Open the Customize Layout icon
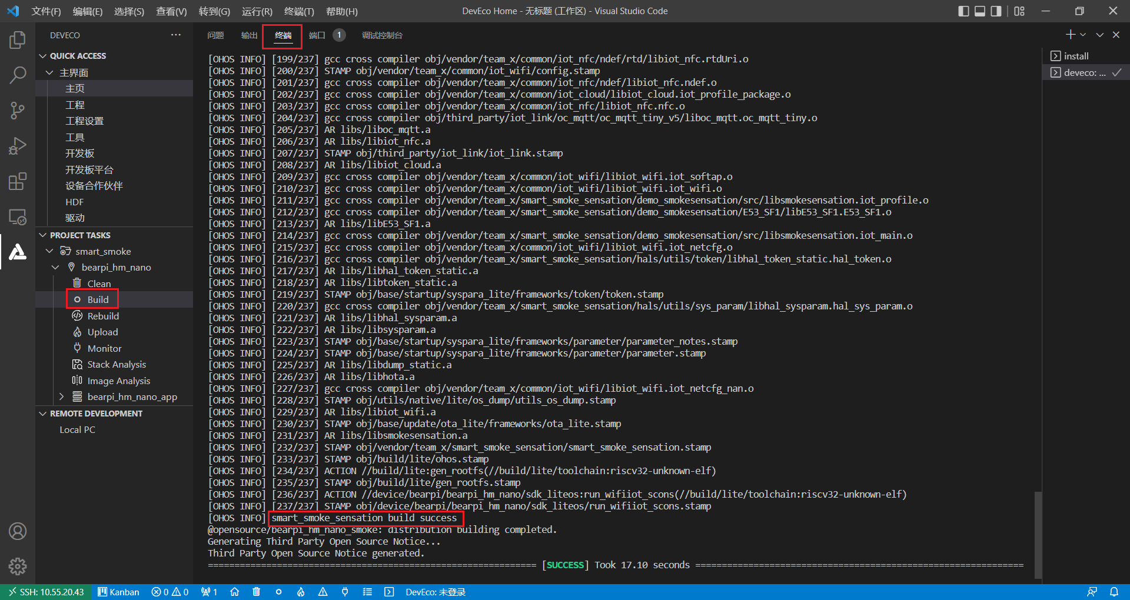Image resolution: width=1130 pixels, height=600 pixels. [1019, 11]
